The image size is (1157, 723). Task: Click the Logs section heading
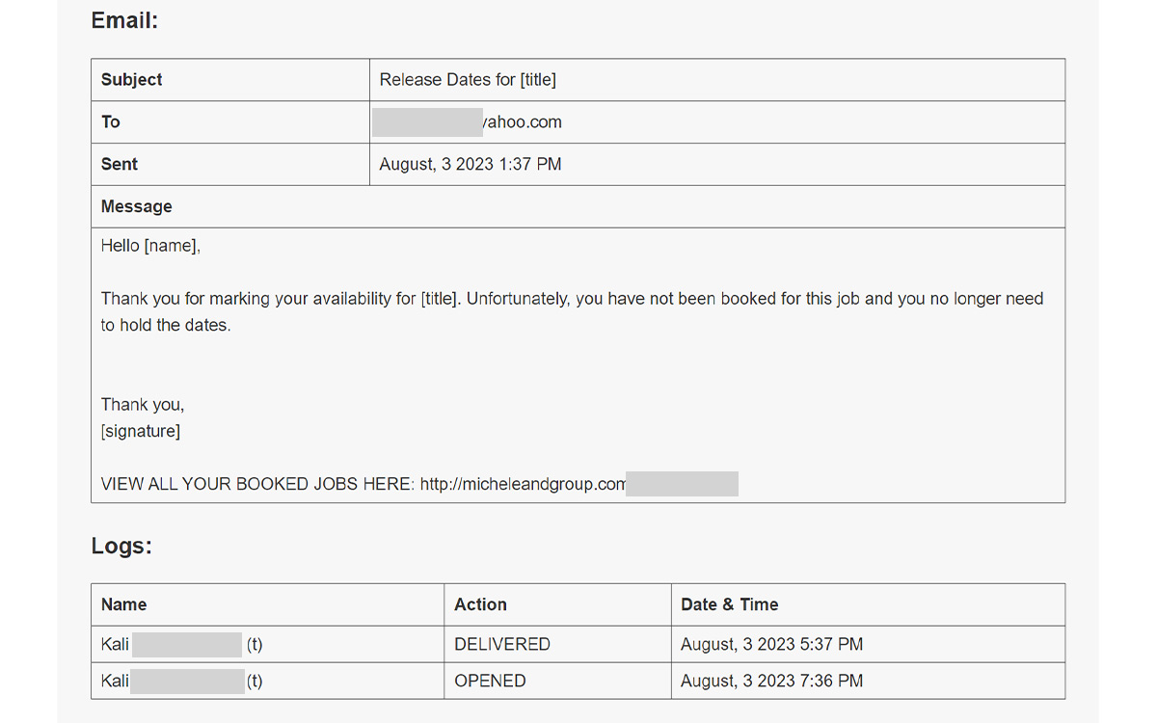[x=121, y=547]
